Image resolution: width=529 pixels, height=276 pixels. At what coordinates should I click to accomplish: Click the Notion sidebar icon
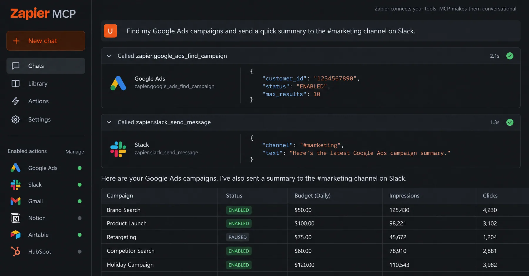pyautogui.click(x=16, y=218)
